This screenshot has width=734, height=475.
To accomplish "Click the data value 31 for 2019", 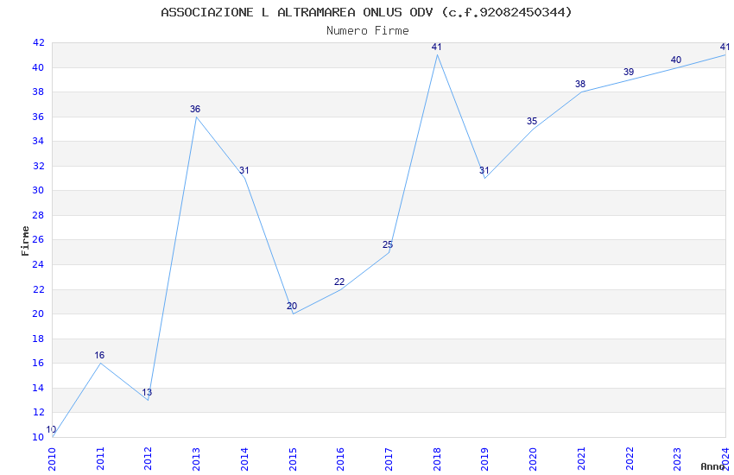I will tap(484, 170).
